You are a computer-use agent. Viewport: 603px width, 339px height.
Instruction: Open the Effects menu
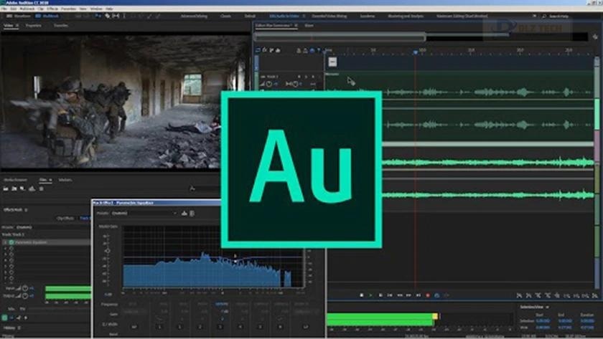click(52, 9)
